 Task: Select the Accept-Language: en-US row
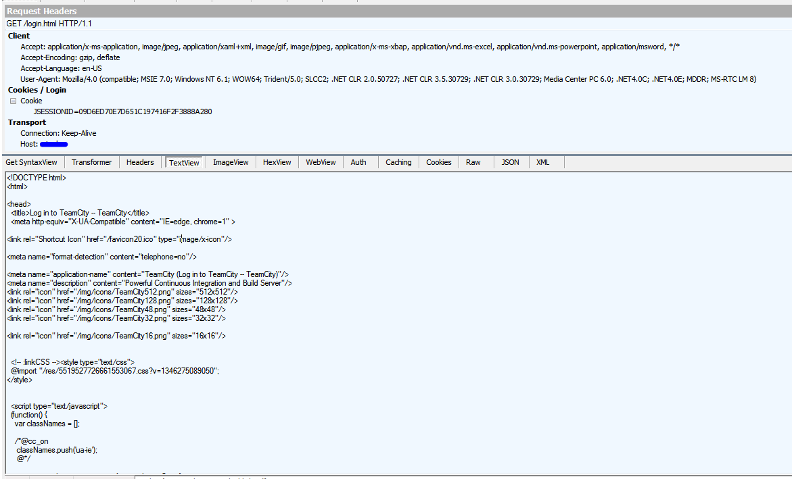tap(61, 69)
